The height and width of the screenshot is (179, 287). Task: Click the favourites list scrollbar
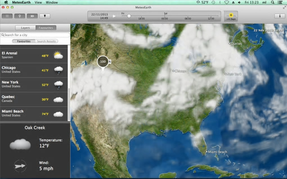(x=69, y=104)
